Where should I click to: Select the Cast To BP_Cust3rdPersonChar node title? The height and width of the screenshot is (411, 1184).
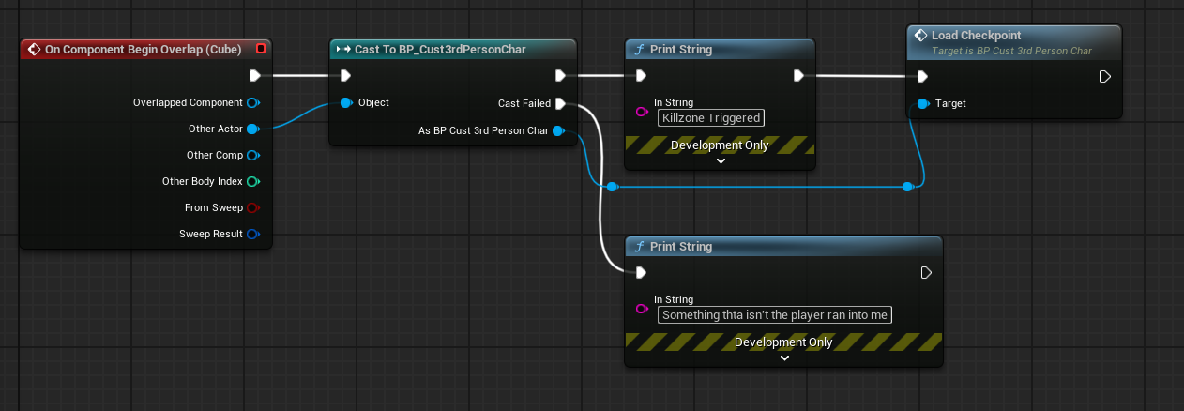440,49
